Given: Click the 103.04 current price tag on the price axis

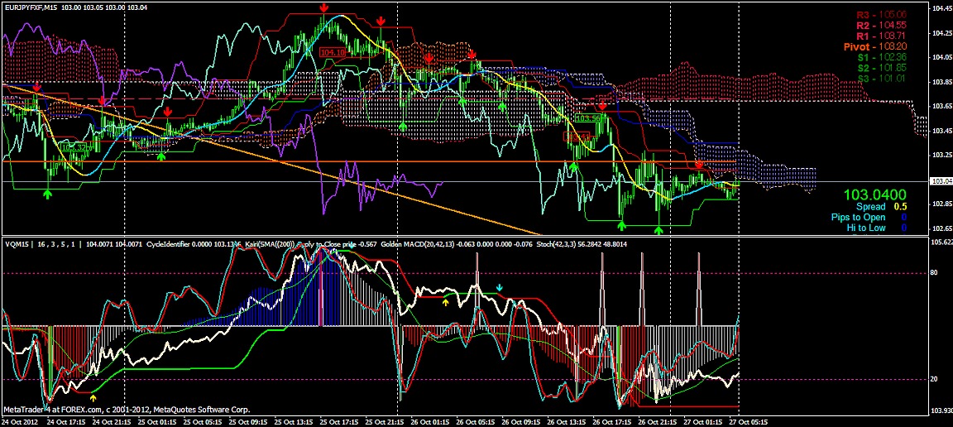Looking at the screenshot, I should [x=940, y=181].
